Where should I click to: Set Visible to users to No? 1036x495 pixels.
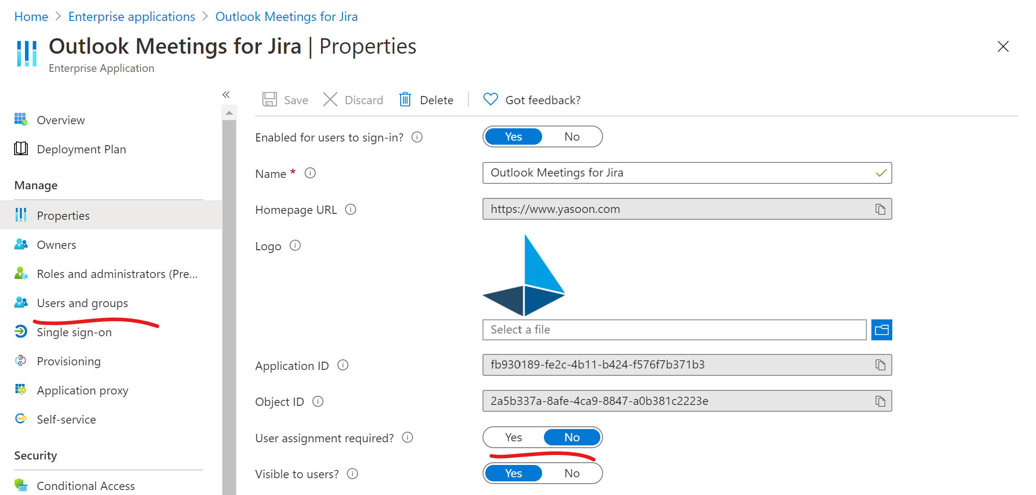coord(572,473)
